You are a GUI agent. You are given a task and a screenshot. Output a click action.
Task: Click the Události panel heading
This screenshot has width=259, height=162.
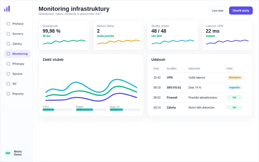tap(158, 59)
